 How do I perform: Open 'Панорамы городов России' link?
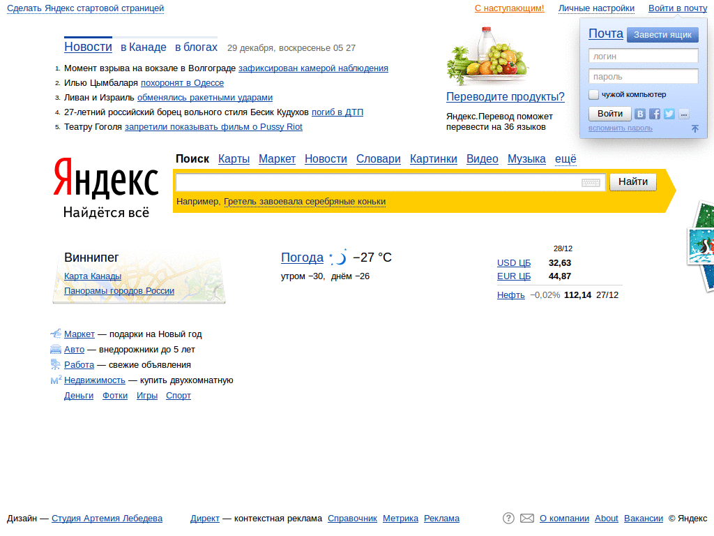coord(119,291)
